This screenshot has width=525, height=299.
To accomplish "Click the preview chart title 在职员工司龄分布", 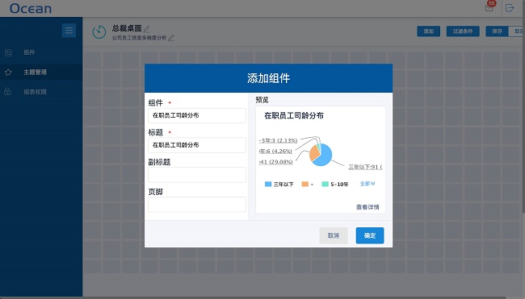I will [x=294, y=115].
